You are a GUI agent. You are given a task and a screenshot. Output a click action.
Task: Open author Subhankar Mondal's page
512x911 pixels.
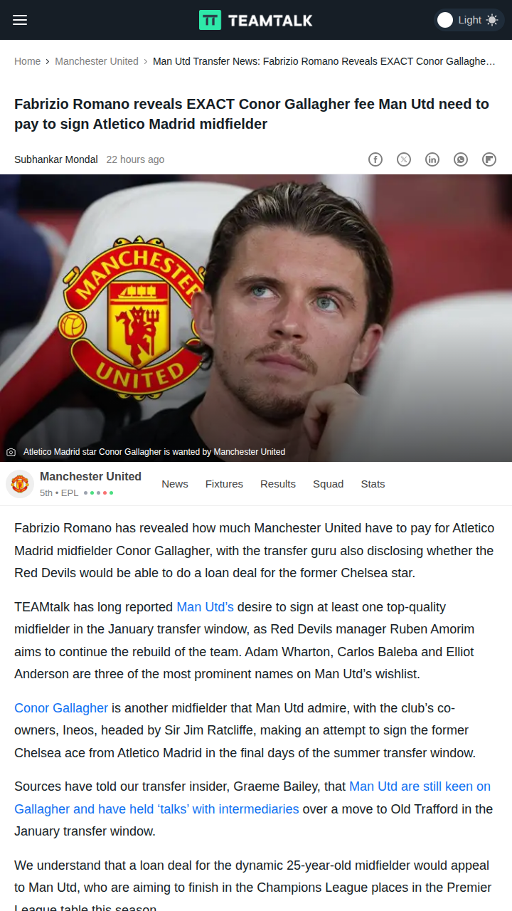[x=56, y=159]
